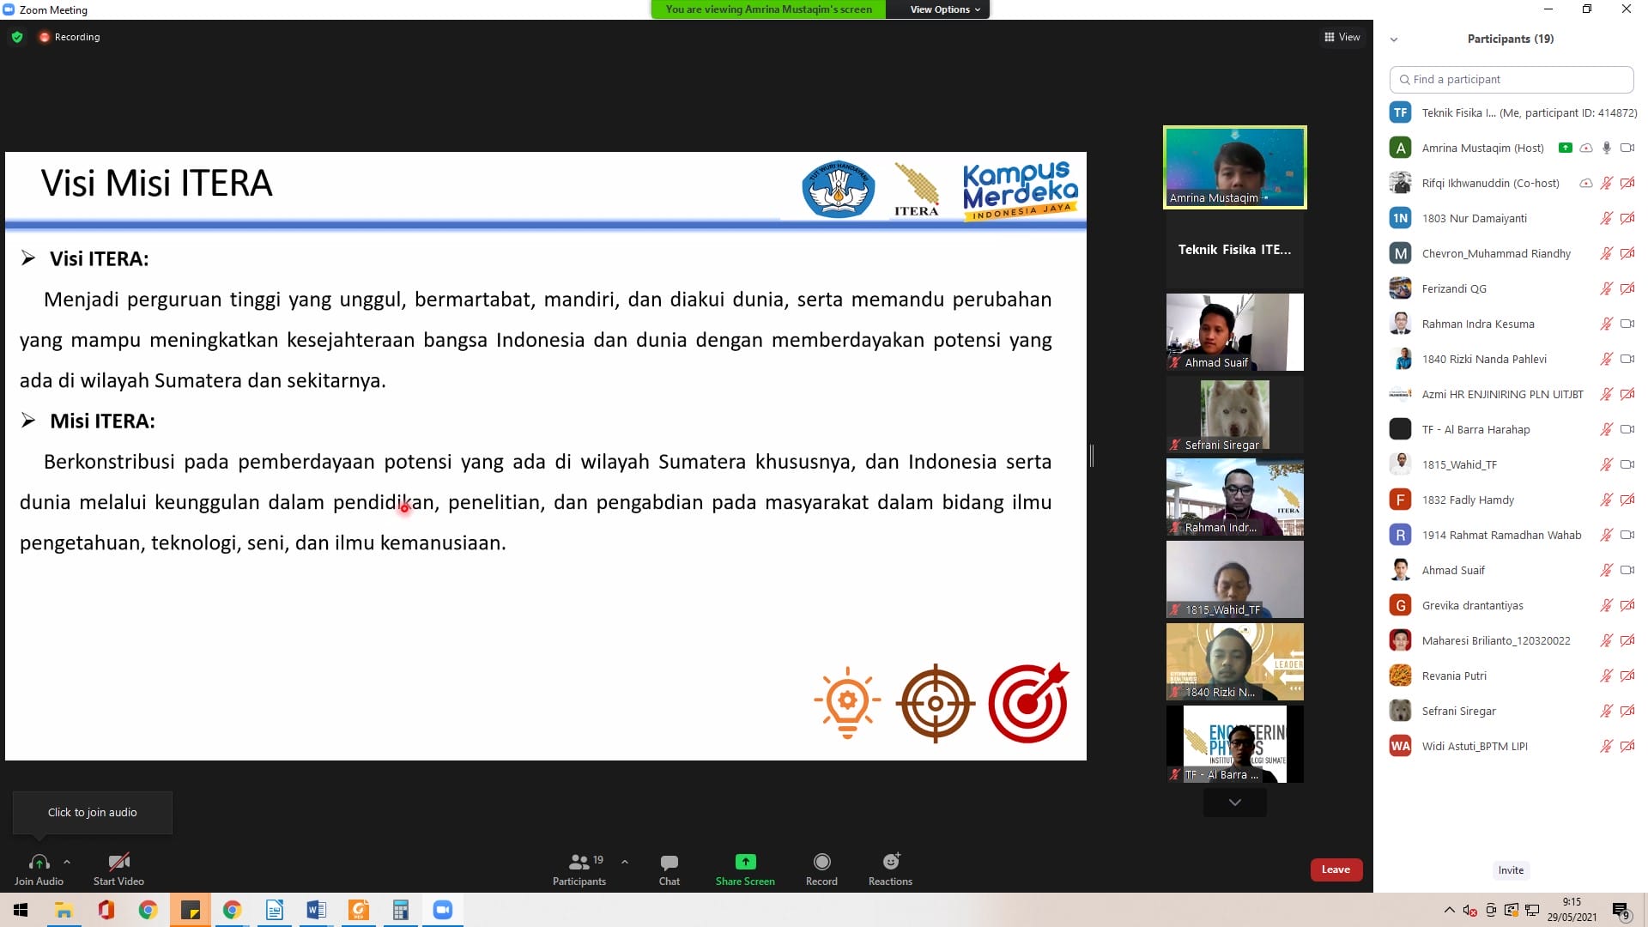
Task: Click Rifqi Ikhwanuddin's muted mic icon
Action: point(1606,183)
